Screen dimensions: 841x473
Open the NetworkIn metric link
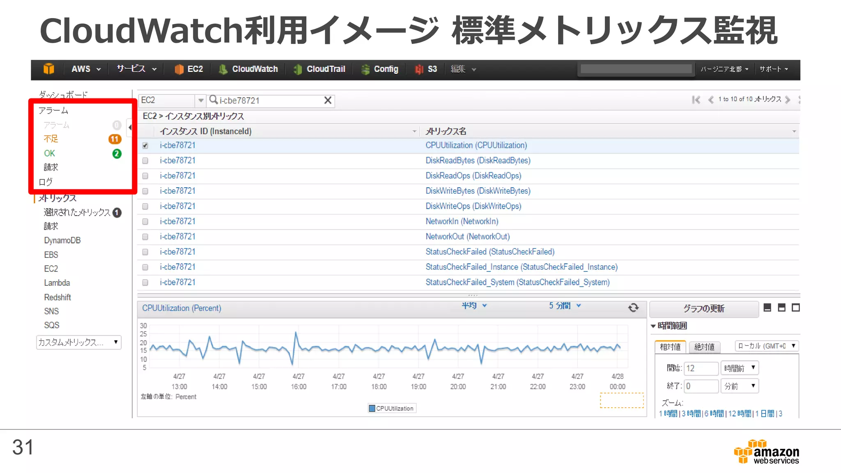point(462,221)
